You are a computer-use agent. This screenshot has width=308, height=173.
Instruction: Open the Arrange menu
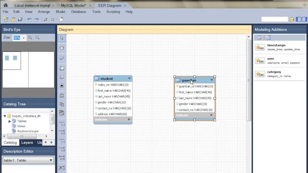(x=44, y=12)
